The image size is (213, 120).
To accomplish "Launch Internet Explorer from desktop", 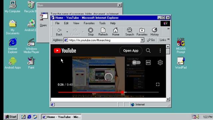I will pos(13,46).
